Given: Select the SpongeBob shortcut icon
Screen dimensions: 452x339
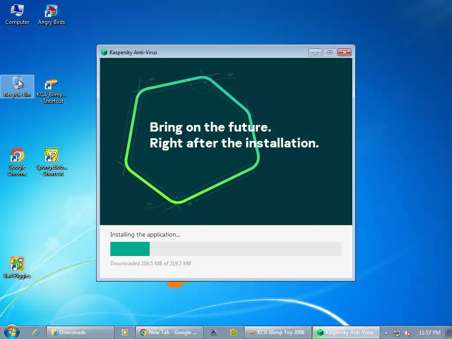Looking at the screenshot, I should coord(52,162).
